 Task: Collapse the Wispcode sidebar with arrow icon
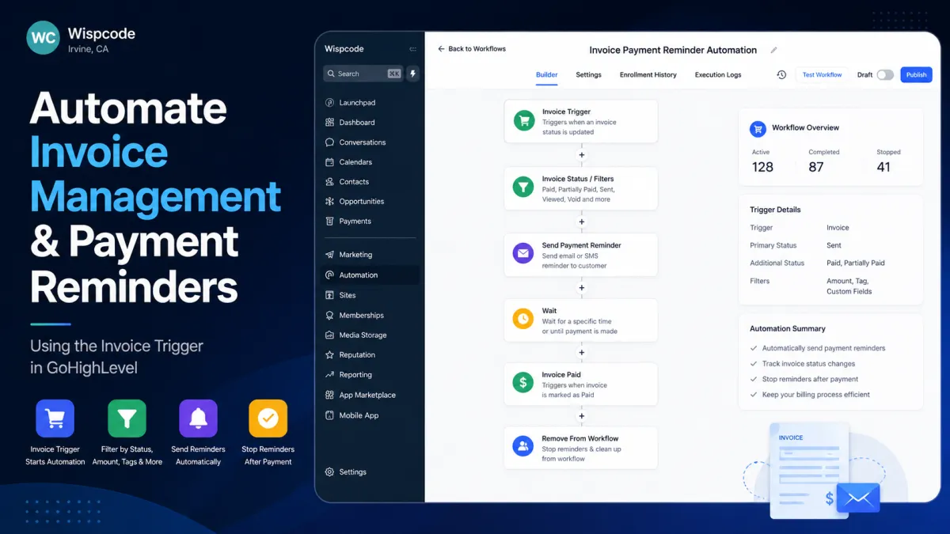[412, 49]
